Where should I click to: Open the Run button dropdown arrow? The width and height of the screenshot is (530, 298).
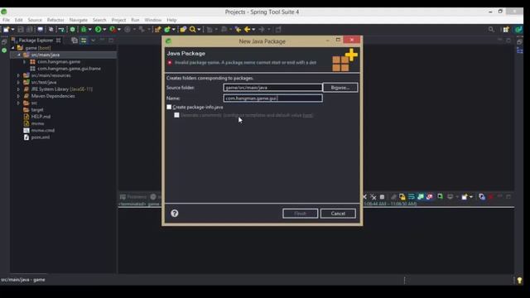pyautogui.click(x=104, y=30)
